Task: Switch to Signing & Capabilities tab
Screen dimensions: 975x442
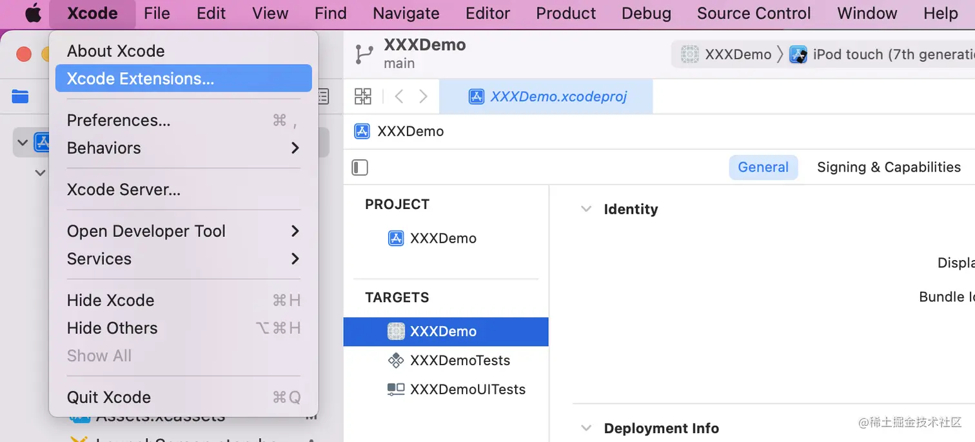Action: tap(889, 167)
